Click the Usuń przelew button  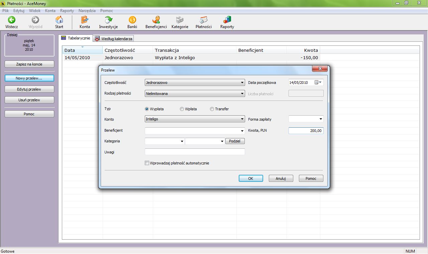click(29, 100)
